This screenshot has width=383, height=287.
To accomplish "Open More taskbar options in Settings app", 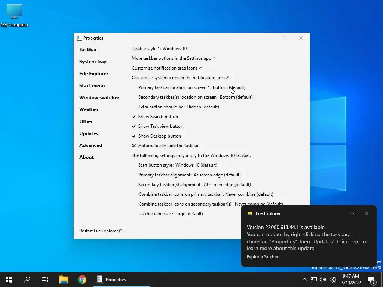I will tap(174, 58).
